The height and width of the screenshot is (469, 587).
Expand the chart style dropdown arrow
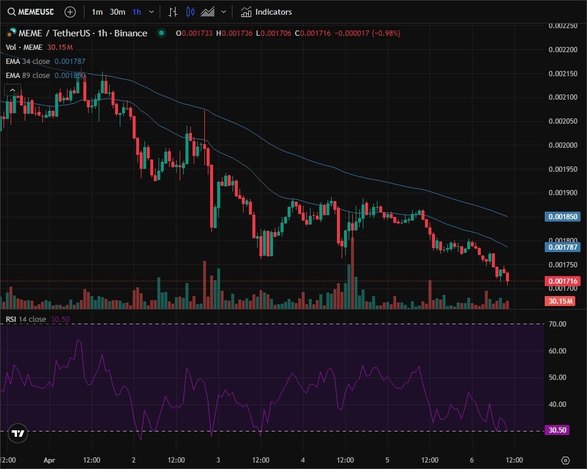(x=224, y=12)
